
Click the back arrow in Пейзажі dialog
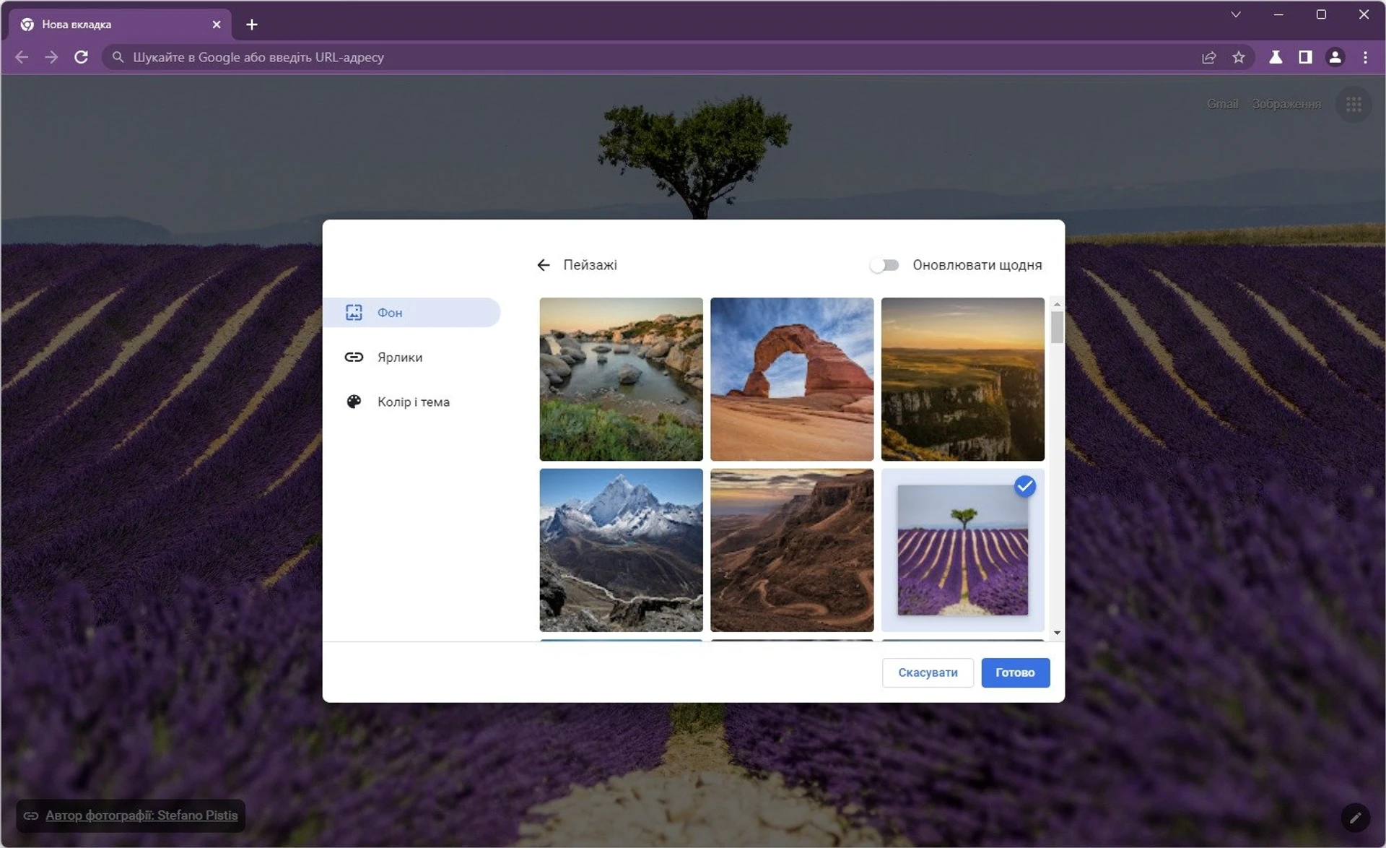(544, 265)
